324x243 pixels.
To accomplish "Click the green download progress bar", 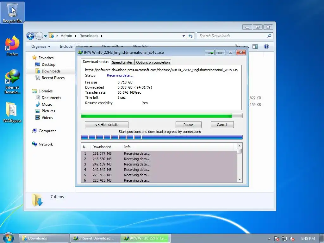I will pos(162,116).
